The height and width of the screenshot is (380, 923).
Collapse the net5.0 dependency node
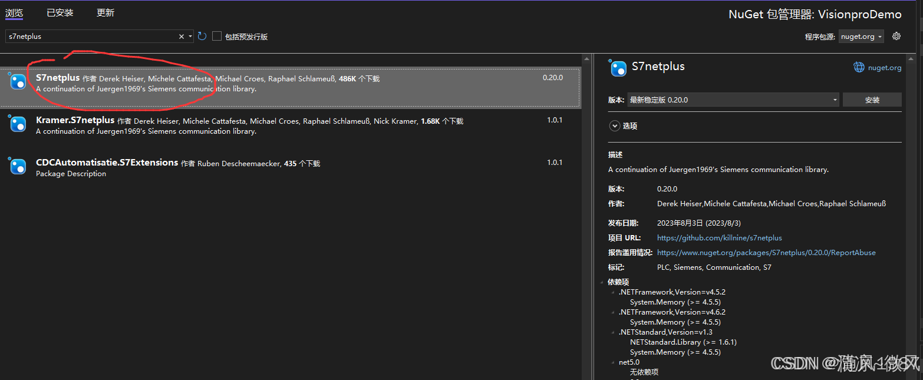tap(614, 362)
